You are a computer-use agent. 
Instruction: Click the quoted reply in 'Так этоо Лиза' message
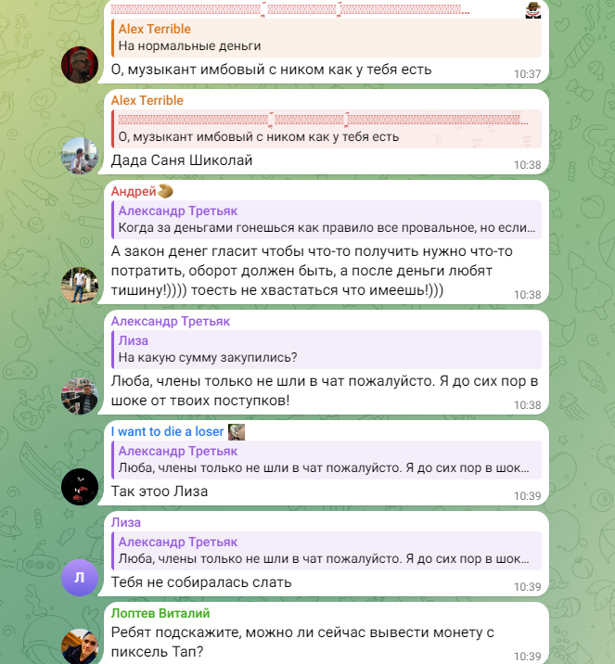click(x=327, y=460)
